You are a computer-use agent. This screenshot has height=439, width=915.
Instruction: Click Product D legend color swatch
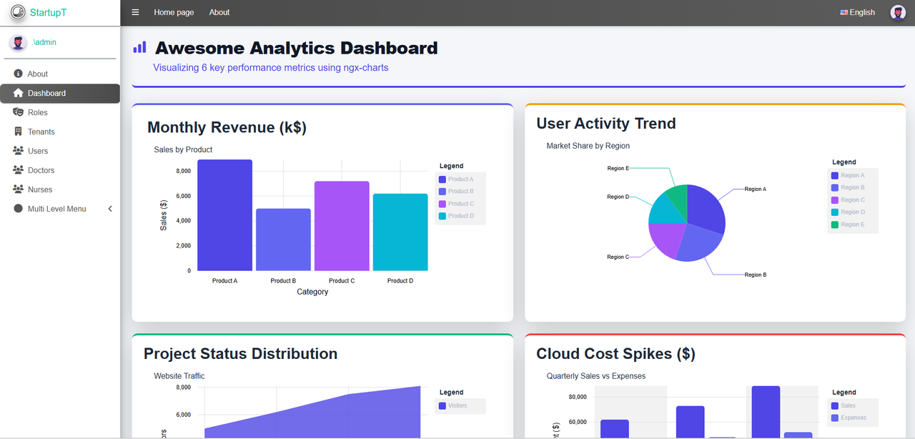pos(442,216)
